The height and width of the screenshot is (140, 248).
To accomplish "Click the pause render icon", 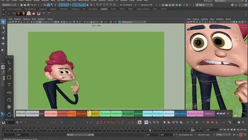I will tap(187, 5).
